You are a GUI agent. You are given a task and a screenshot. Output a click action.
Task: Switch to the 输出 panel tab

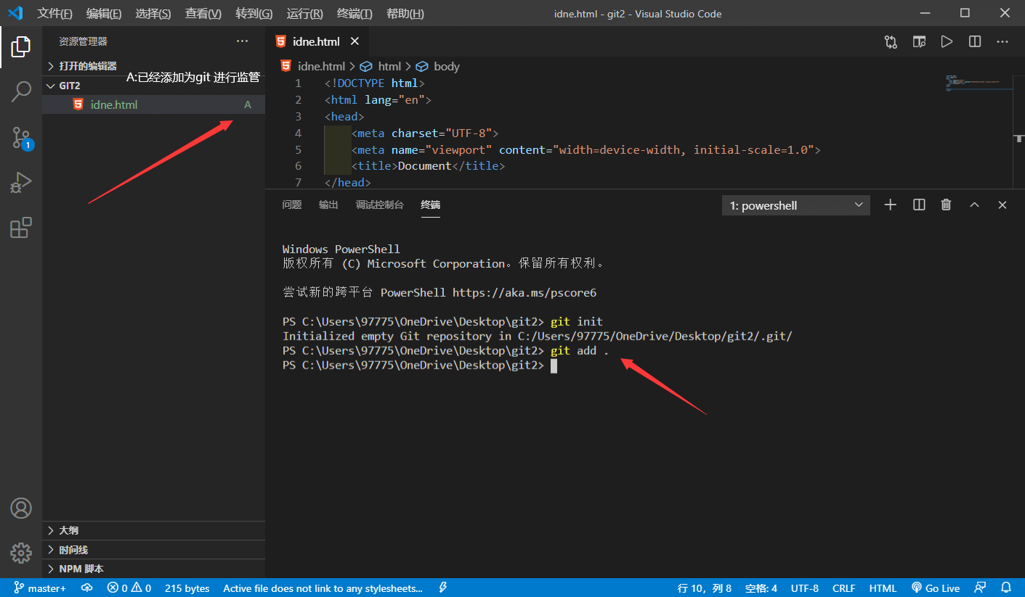coord(328,205)
